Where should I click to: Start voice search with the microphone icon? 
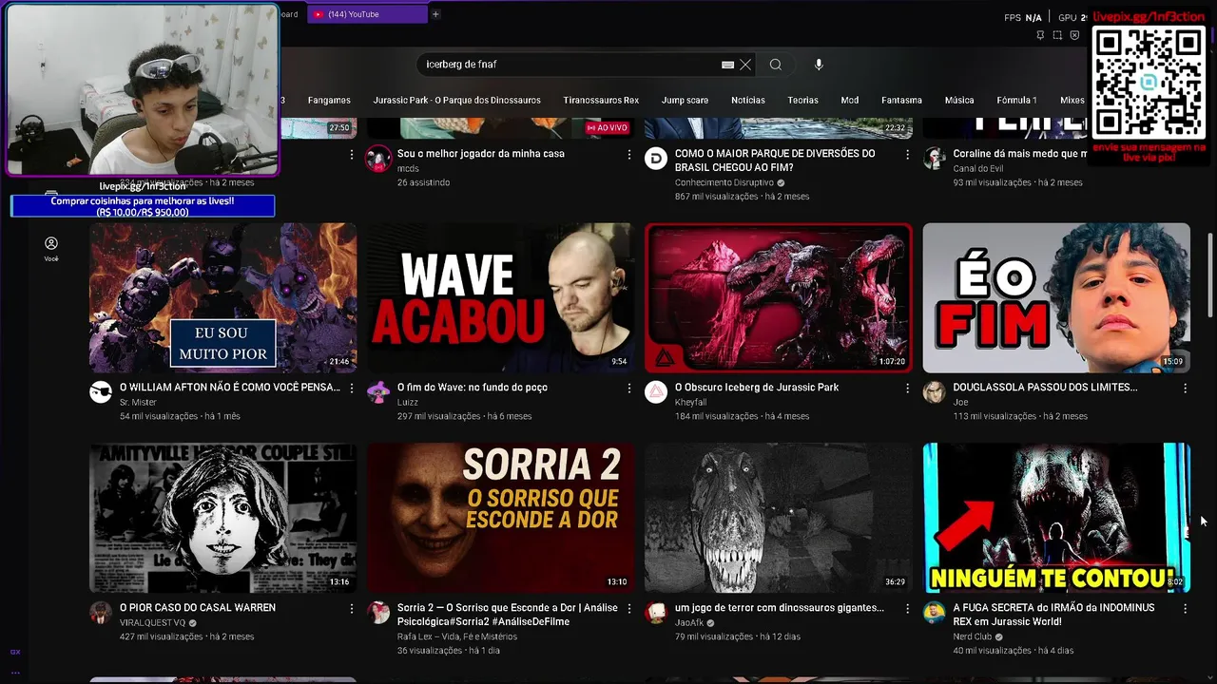(819, 65)
